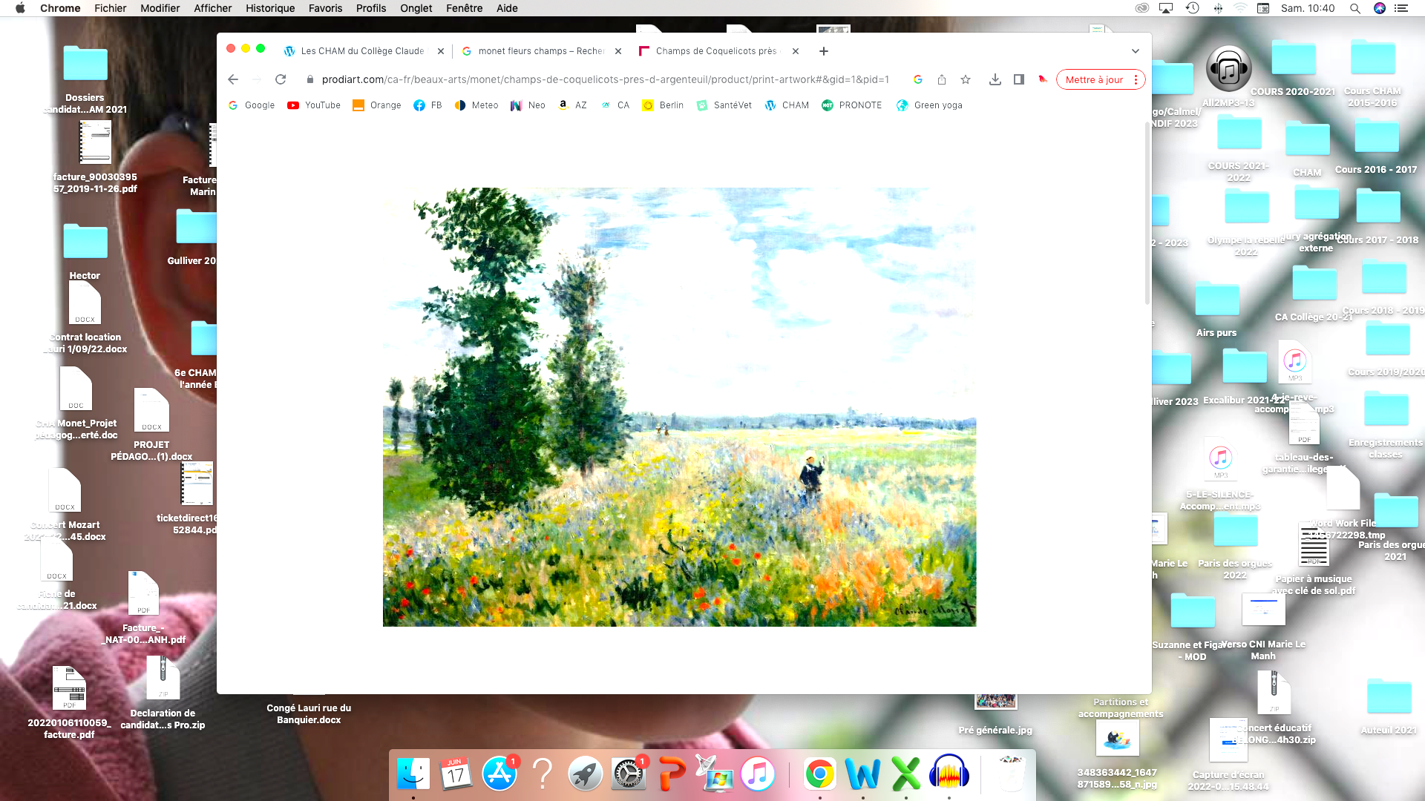The width and height of the screenshot is (1425, 801).
Task: Open the PRONOTE bookmark
Action: tap(852, 105)
